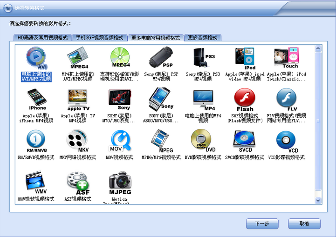
Task: Select the AVI computer video format icon
Action: 36,58
